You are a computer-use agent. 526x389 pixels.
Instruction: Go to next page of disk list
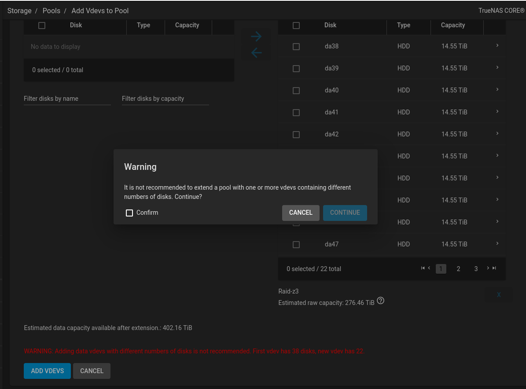click(488, 268)
